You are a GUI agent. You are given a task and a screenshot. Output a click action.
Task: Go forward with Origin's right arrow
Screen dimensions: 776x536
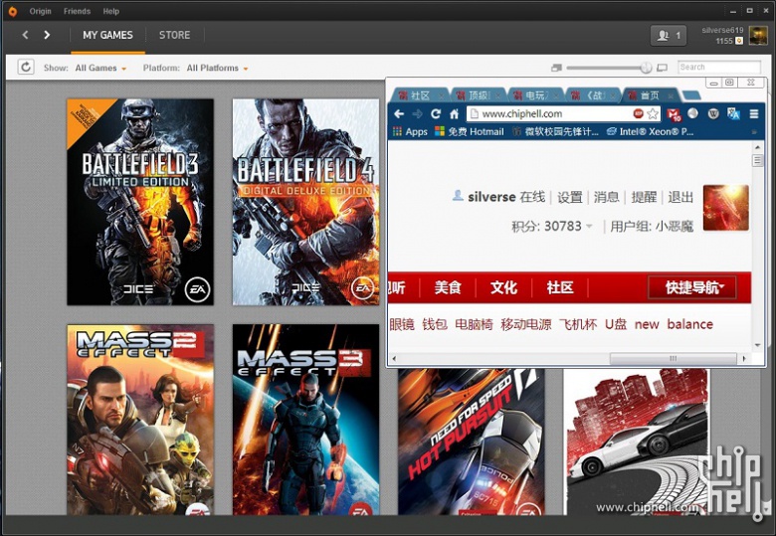47,35
